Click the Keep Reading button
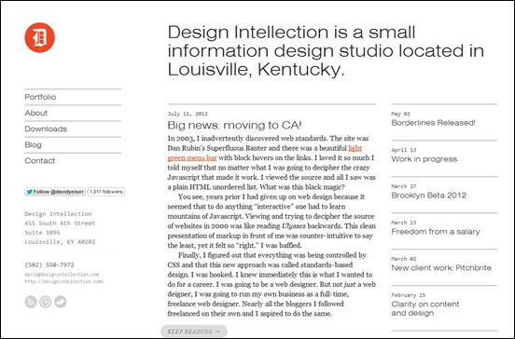Viewport: 515px width, 339px height. click(x=194, y=332)
